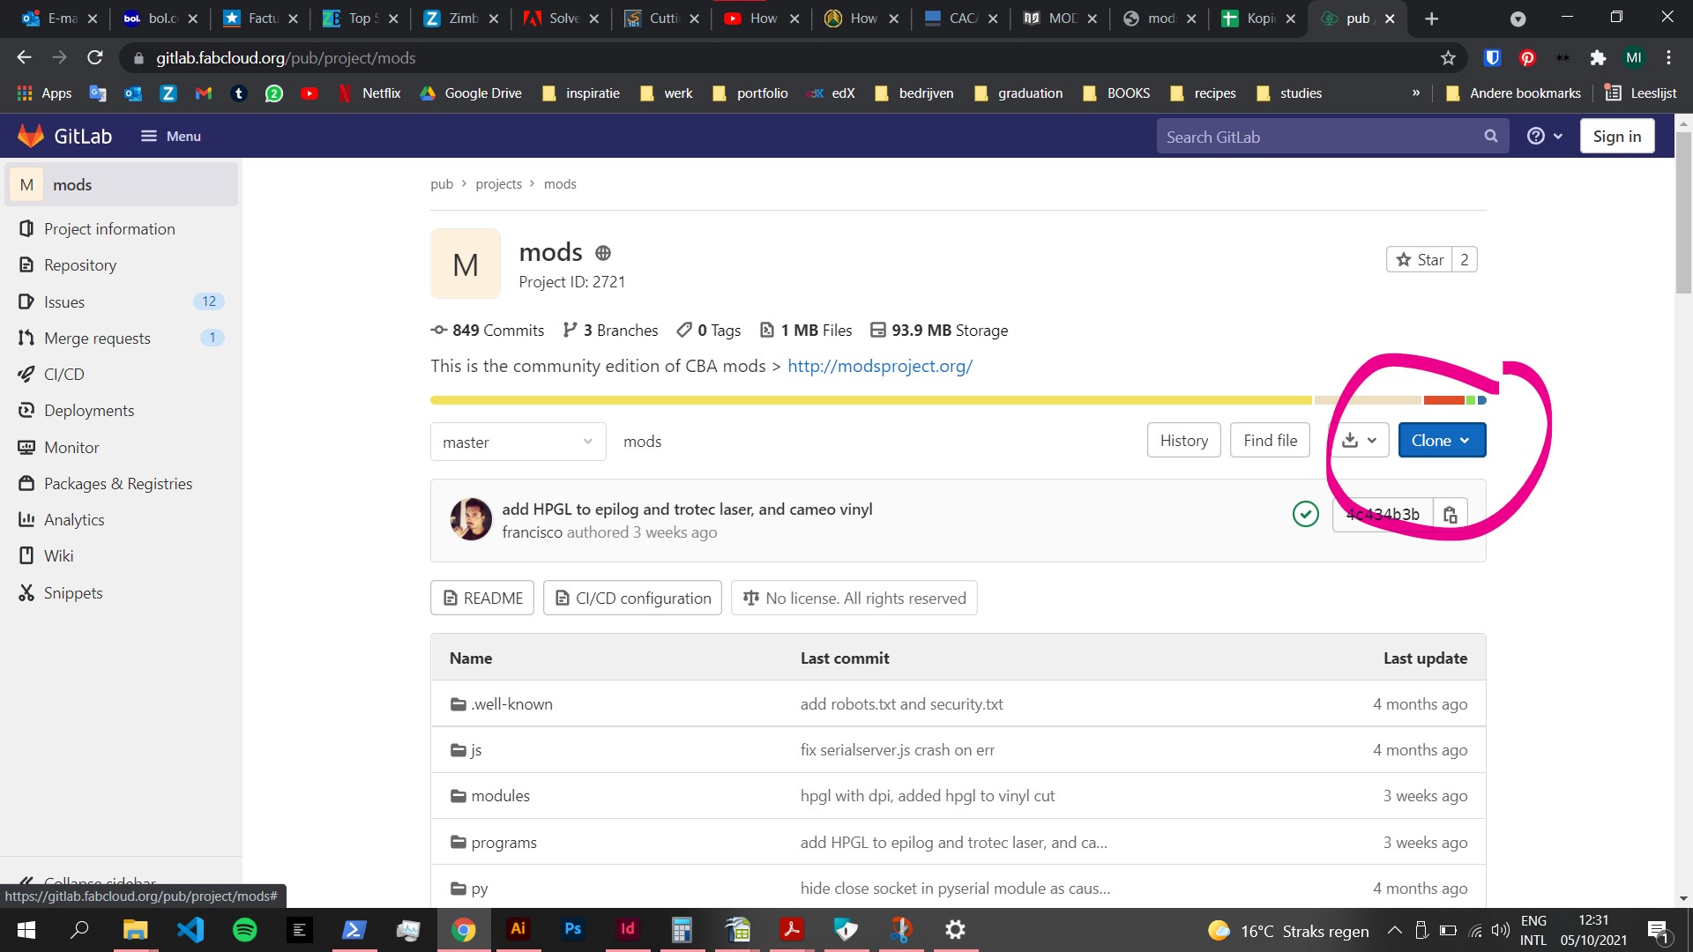Image resolution: width=1693 pixels, height=952 pixels.
Task: Click beige segment of language bar
Action: point(1368,400)
